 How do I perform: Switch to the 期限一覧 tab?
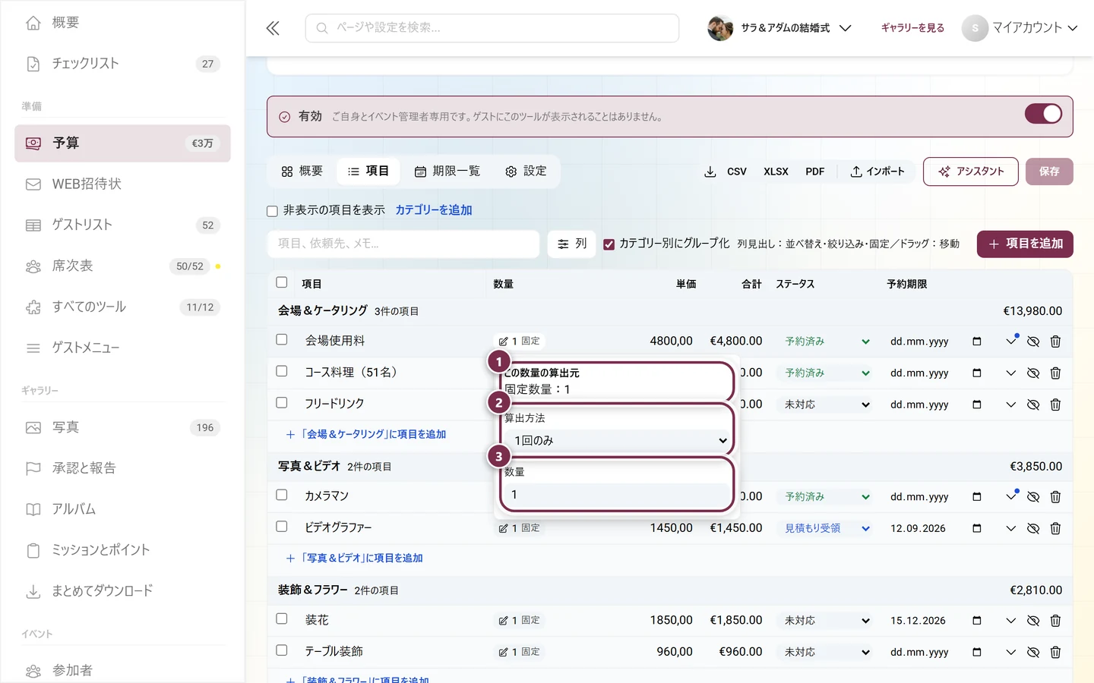(x=447, y=172)
